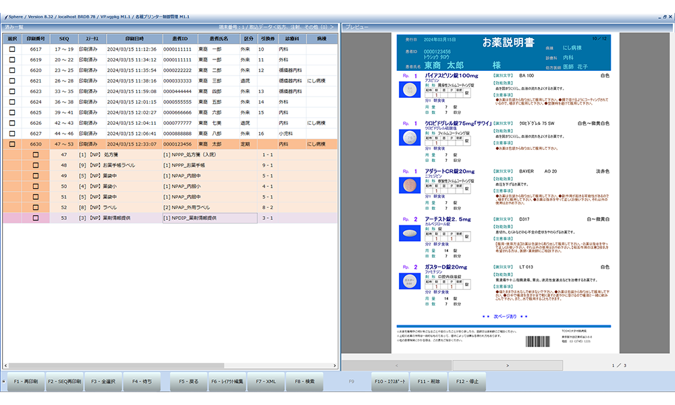Go back using the F5 - 戻る button
The width and height of the screenshot is (675, 405).
click(188, 382)
